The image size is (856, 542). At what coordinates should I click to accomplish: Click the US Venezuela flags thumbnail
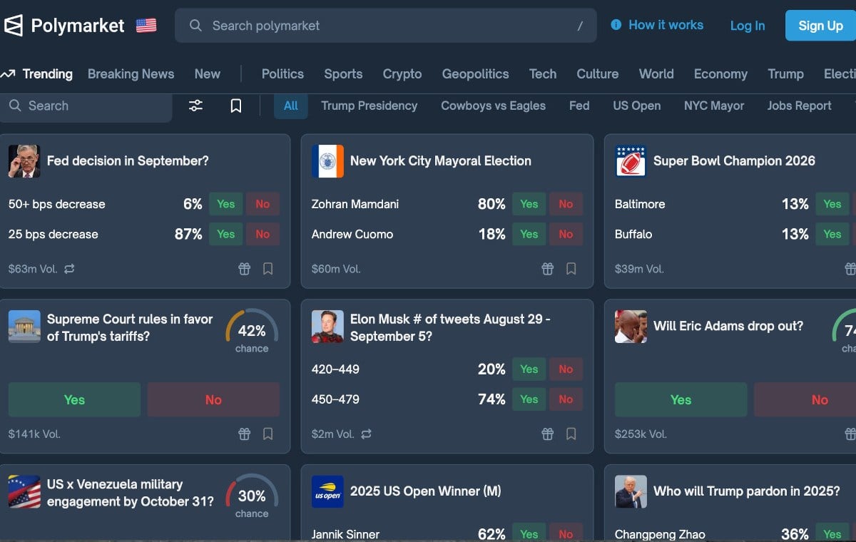pyautogui.click(x=24, y=491)
